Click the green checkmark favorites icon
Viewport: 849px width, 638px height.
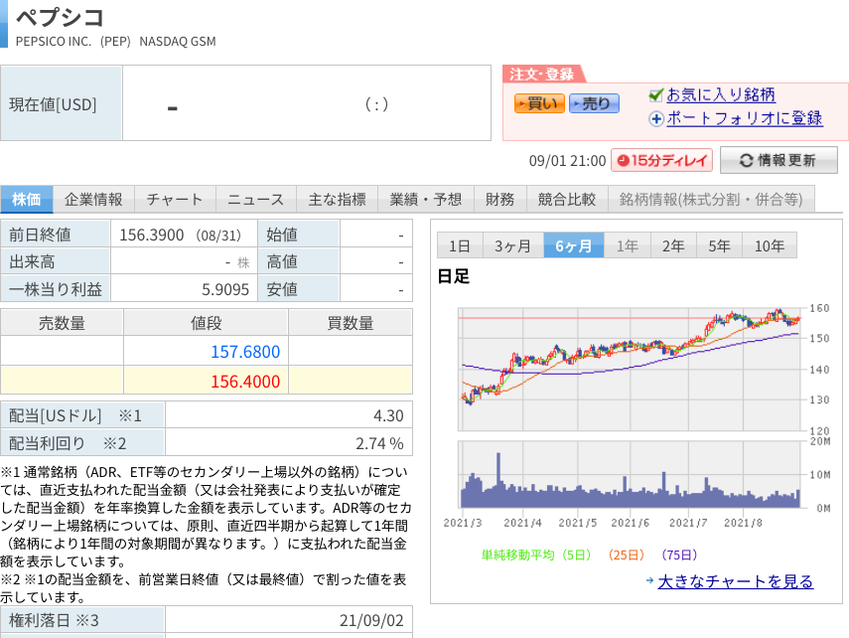655,95
